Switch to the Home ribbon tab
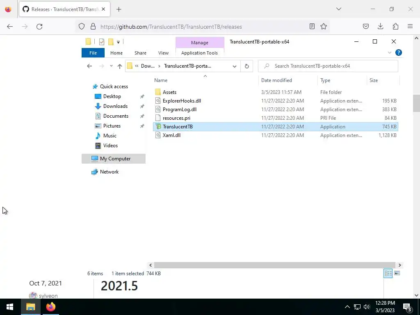Image resolution: width=420 pixels, height=315 pixels. pyautogui.click(x=116, y=53)
